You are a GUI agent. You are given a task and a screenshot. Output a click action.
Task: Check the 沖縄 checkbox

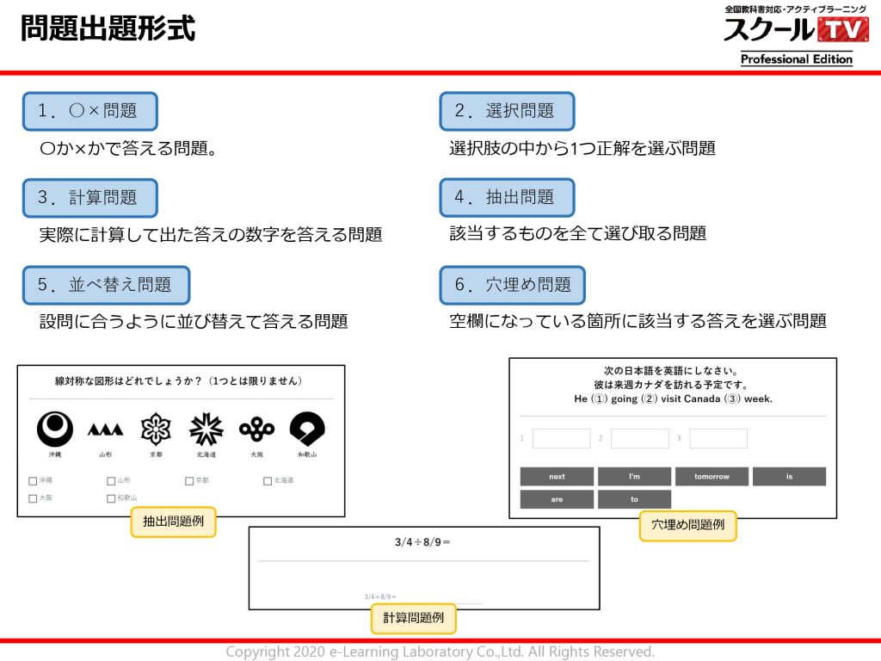(33, 481)
